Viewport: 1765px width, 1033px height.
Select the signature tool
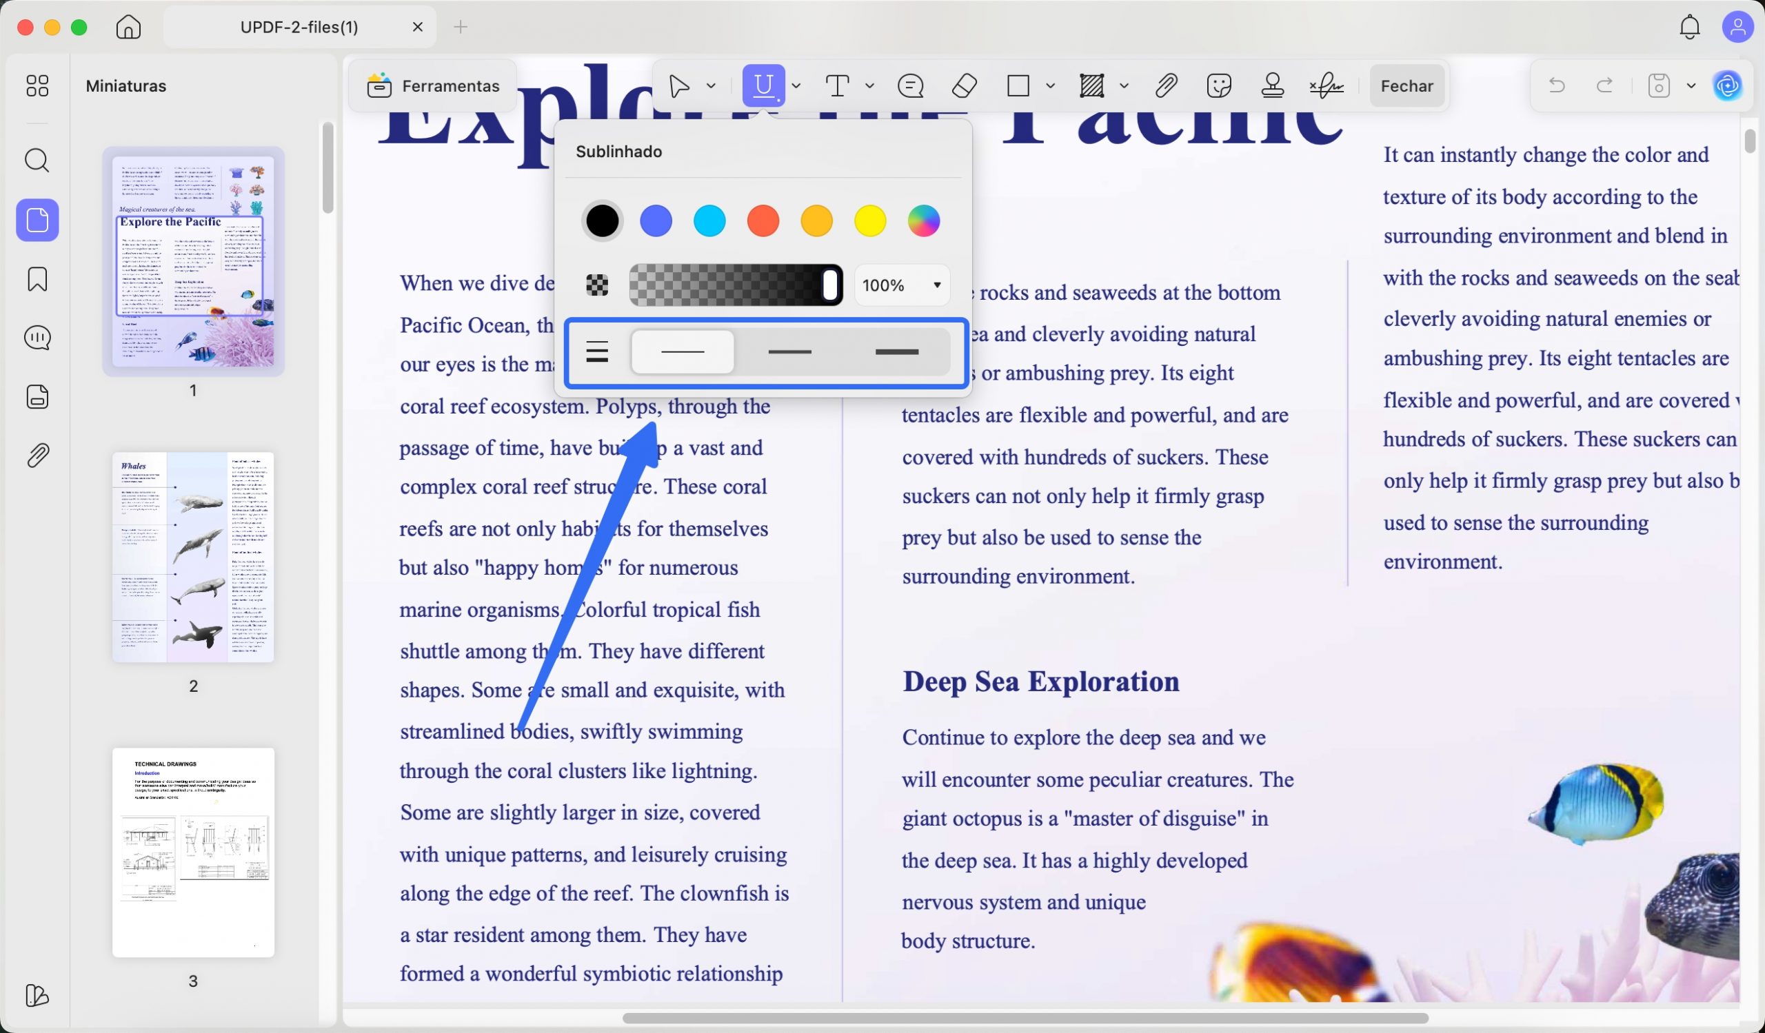[x=1326, y=85]
